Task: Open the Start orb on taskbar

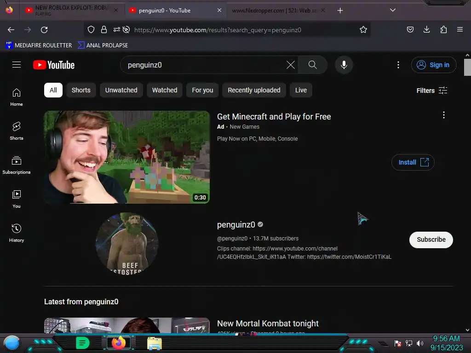Action: pyautogui.click(x=11, y=343)
